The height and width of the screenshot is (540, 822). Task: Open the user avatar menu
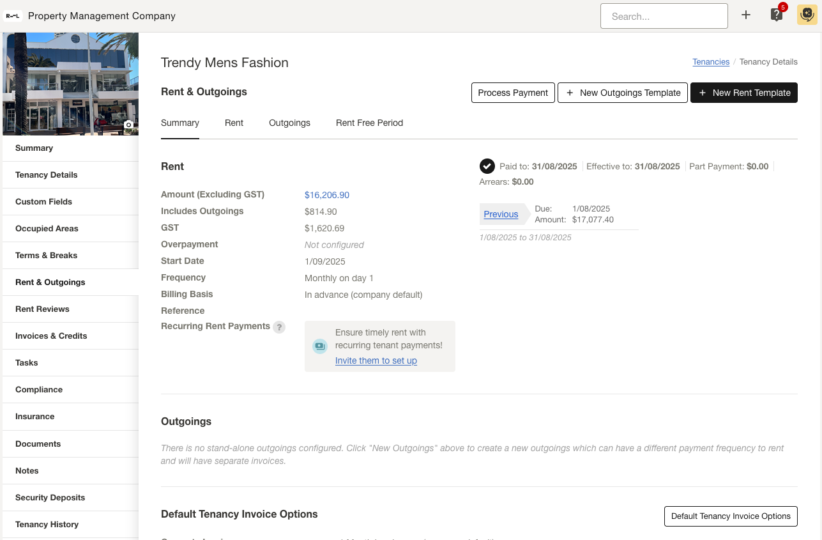807,15
